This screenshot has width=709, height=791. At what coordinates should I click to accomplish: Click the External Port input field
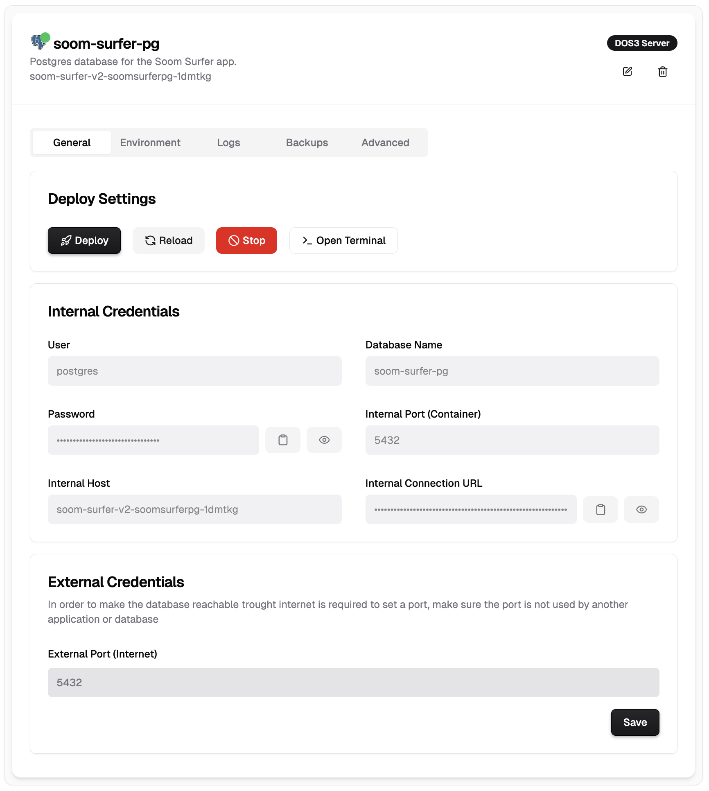(354, 683)
